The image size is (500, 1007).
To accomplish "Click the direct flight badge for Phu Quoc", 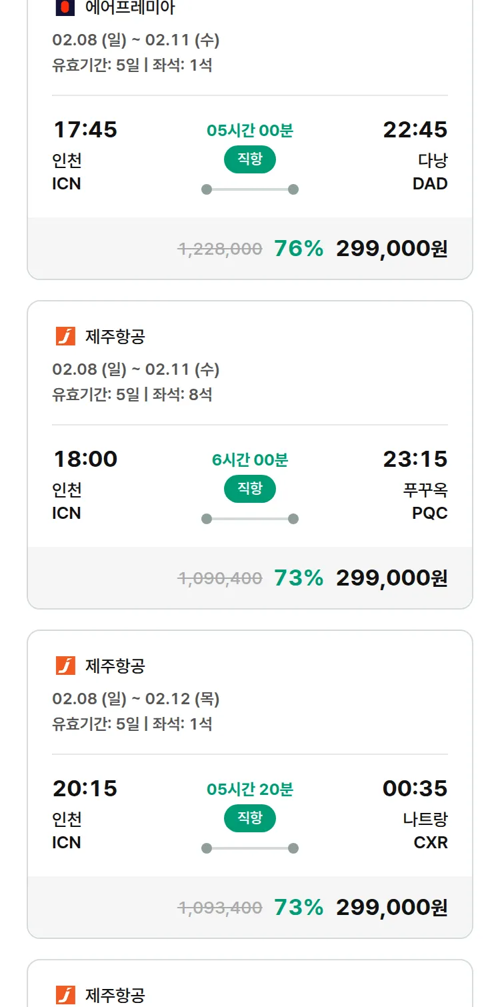I will [249, 489].
